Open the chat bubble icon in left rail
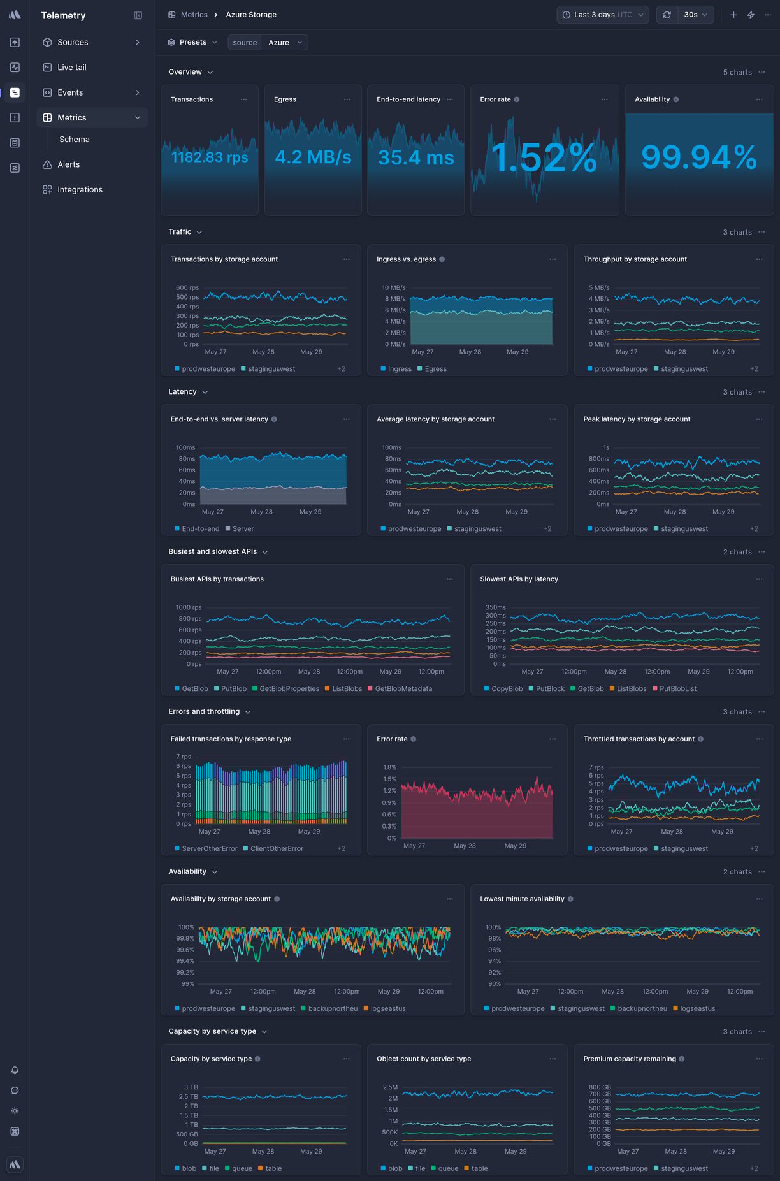The image size is (780, 1181). [15, 1090]
